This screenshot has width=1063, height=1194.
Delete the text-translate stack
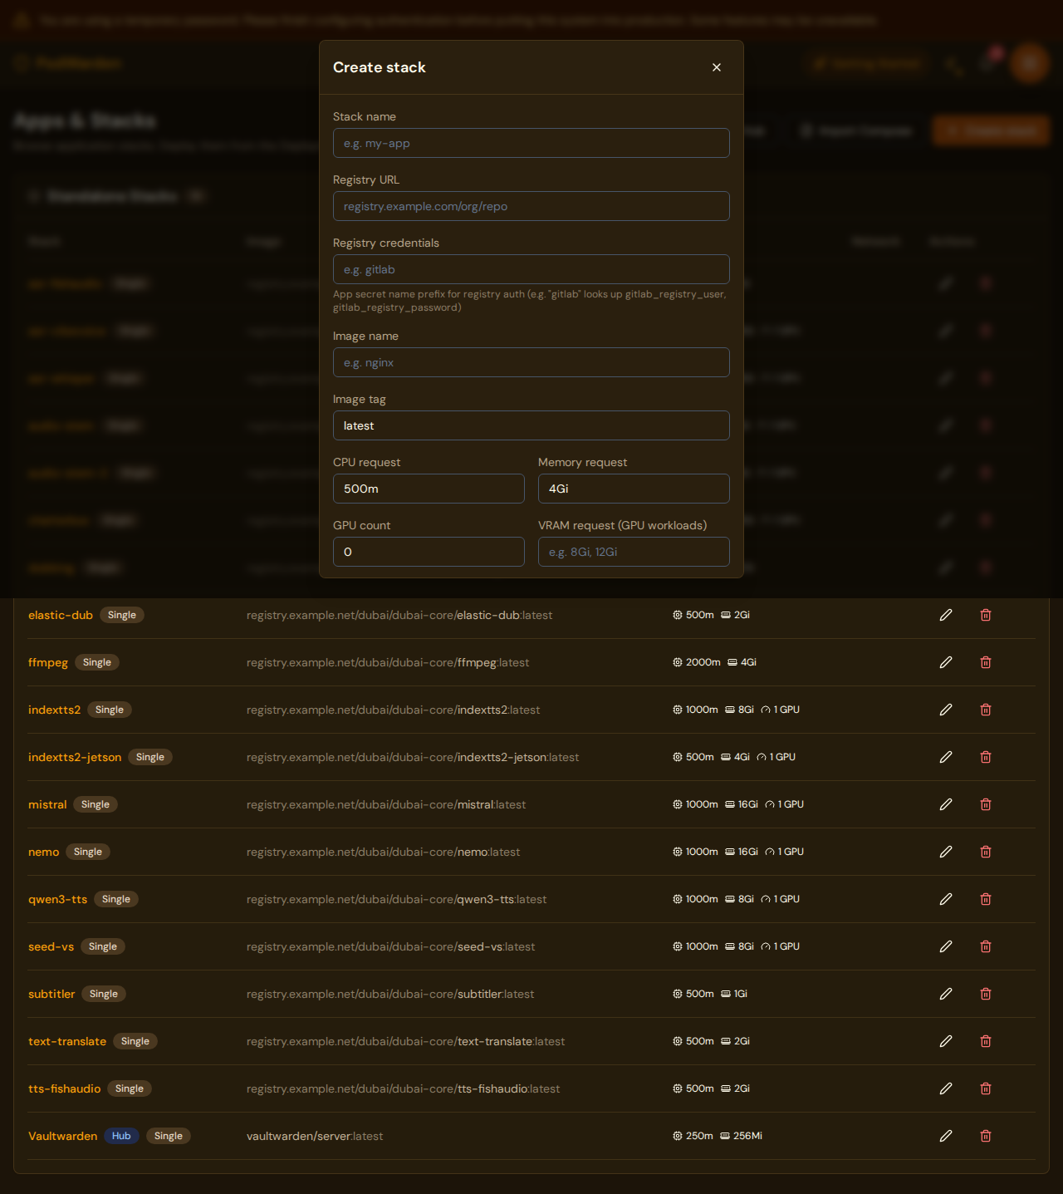pyautogui.click(x=986, y=1041)
